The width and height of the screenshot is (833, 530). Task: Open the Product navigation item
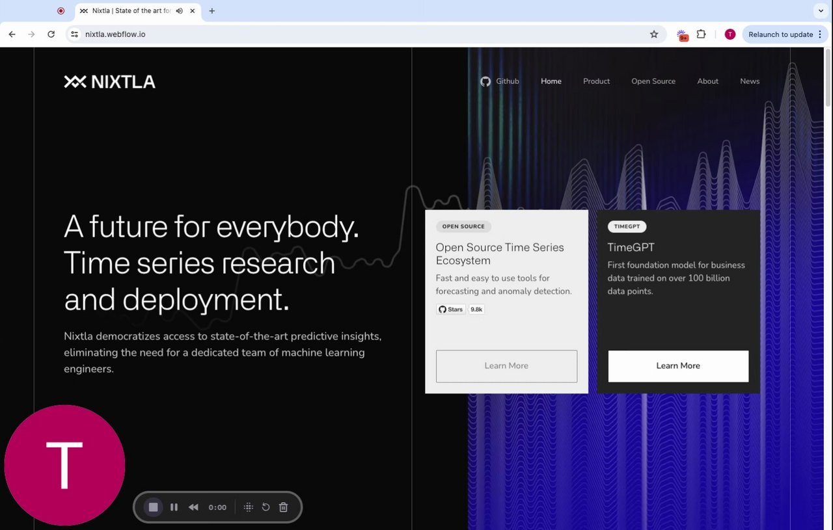tap(597, 81)
